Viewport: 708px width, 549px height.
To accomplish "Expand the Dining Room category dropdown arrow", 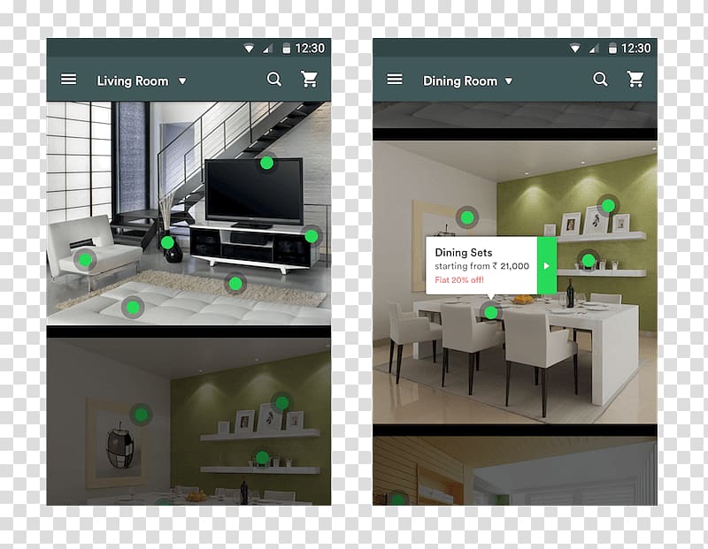I will click(509, 81).
